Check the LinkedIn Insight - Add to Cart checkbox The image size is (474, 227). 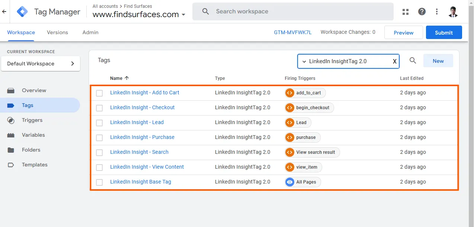[x=99, y=93]
